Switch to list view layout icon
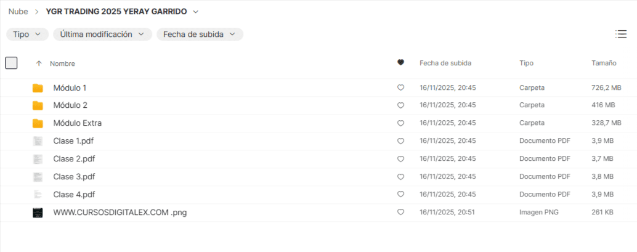 pyautogui.click(x=621, y=35)
